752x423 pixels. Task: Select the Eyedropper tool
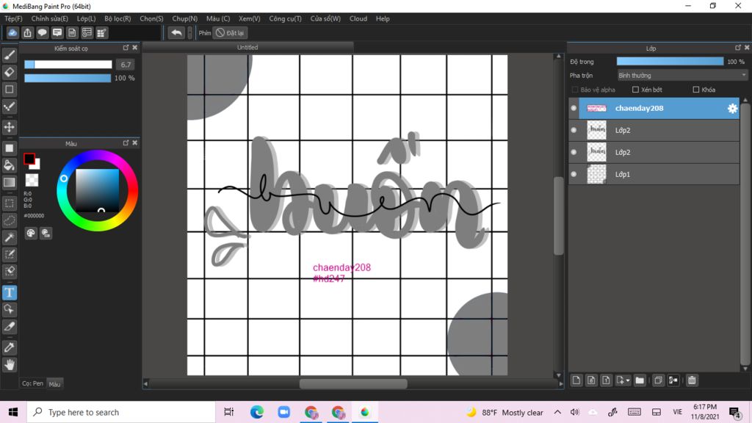9,347
